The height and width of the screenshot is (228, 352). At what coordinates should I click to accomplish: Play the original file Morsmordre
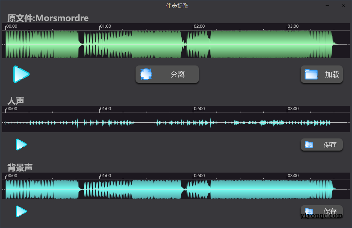point(21,74)
